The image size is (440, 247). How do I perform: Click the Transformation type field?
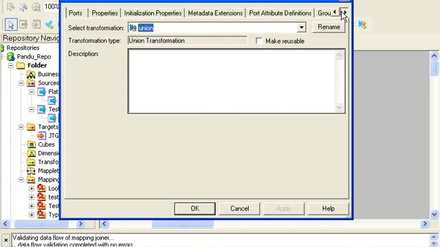pyautogui.click(x=188, y=41)
